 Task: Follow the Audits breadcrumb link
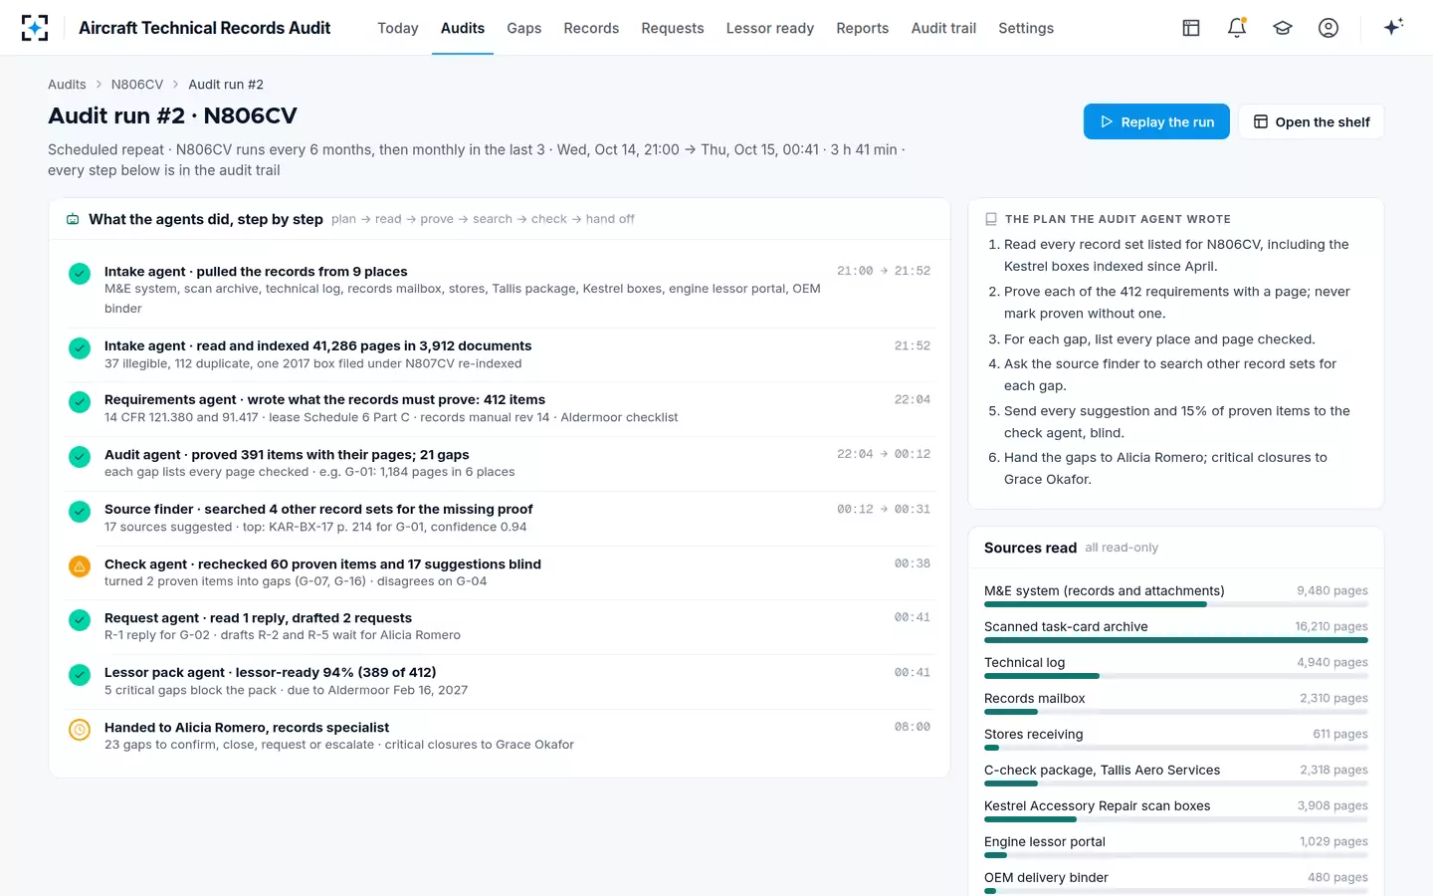[x=67, y=85]
